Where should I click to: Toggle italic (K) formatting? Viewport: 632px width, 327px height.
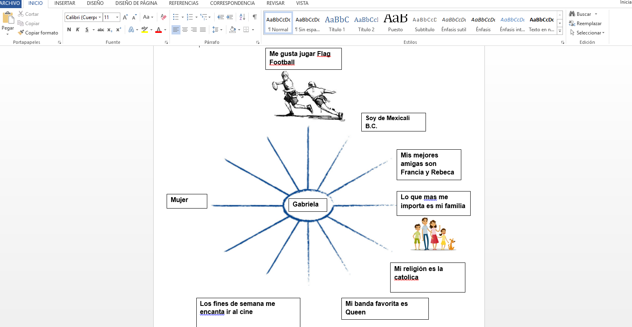pos(78,30)
